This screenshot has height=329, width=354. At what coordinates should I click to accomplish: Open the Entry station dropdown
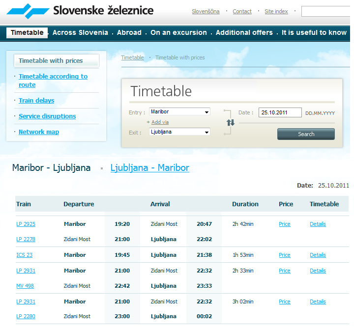[179, 112]
